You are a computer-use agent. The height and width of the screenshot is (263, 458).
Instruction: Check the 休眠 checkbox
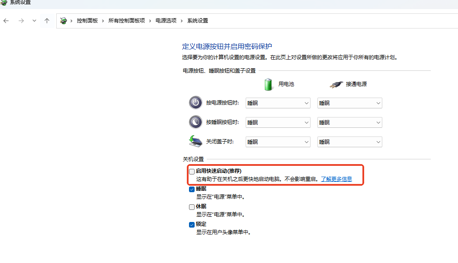192,207
